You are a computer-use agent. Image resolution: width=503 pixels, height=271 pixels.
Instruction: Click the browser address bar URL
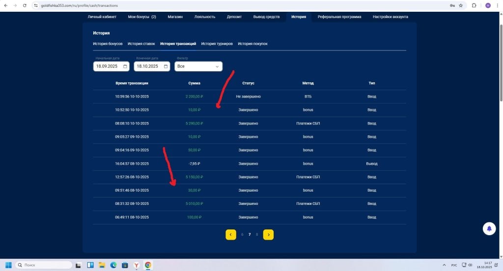[x=79, y=5]
